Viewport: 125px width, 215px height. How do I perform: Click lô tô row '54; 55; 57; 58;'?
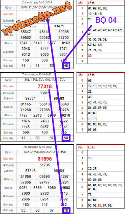pos(98,108)
